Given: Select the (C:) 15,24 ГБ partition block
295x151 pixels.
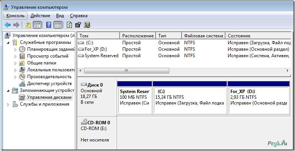Looking at the screenshot, I should coord(190,98).
